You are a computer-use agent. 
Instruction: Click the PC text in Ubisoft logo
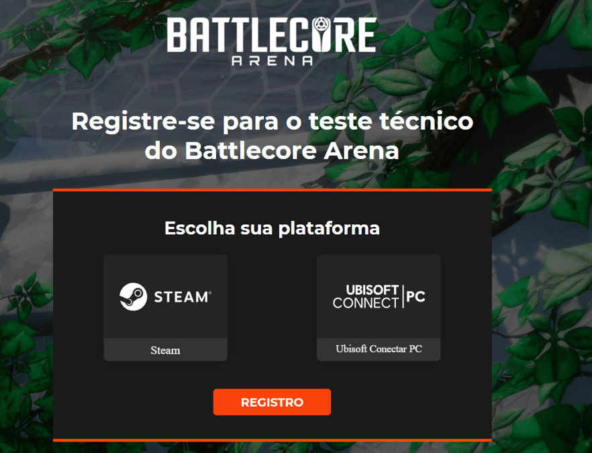click(416, 297)
